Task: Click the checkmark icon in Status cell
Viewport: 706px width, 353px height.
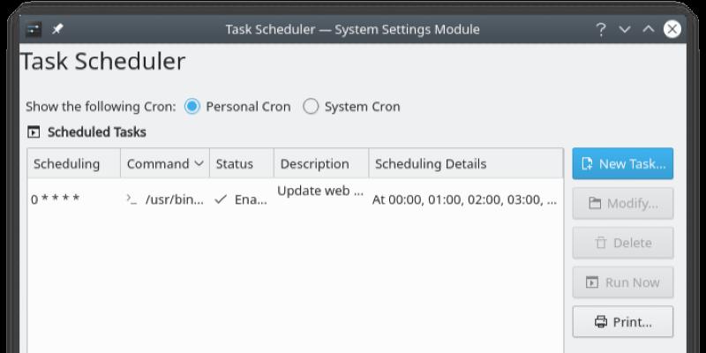Action: [220, 199]
